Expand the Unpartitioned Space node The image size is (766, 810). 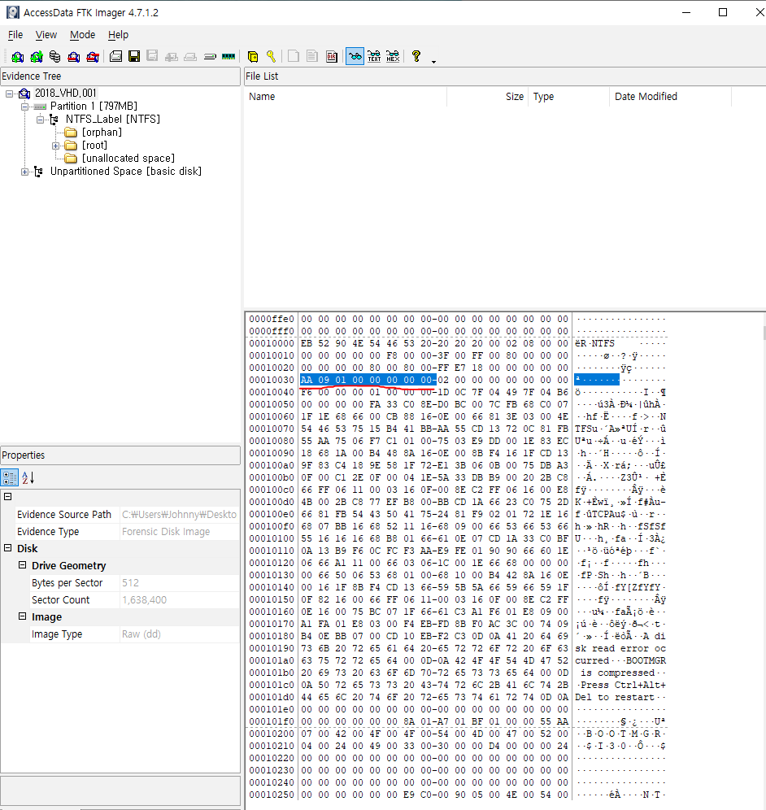tap(24, 172)
